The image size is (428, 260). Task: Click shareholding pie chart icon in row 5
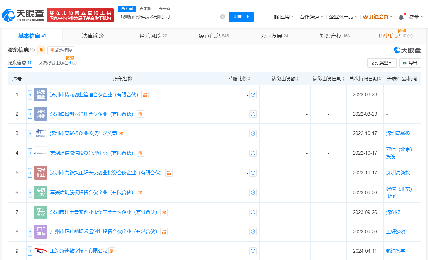pyautogui.click(x=253, y=173)
